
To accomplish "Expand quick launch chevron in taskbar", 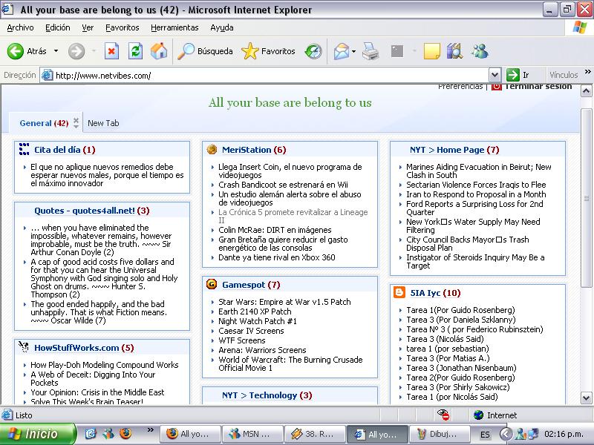I will [151, 430].
